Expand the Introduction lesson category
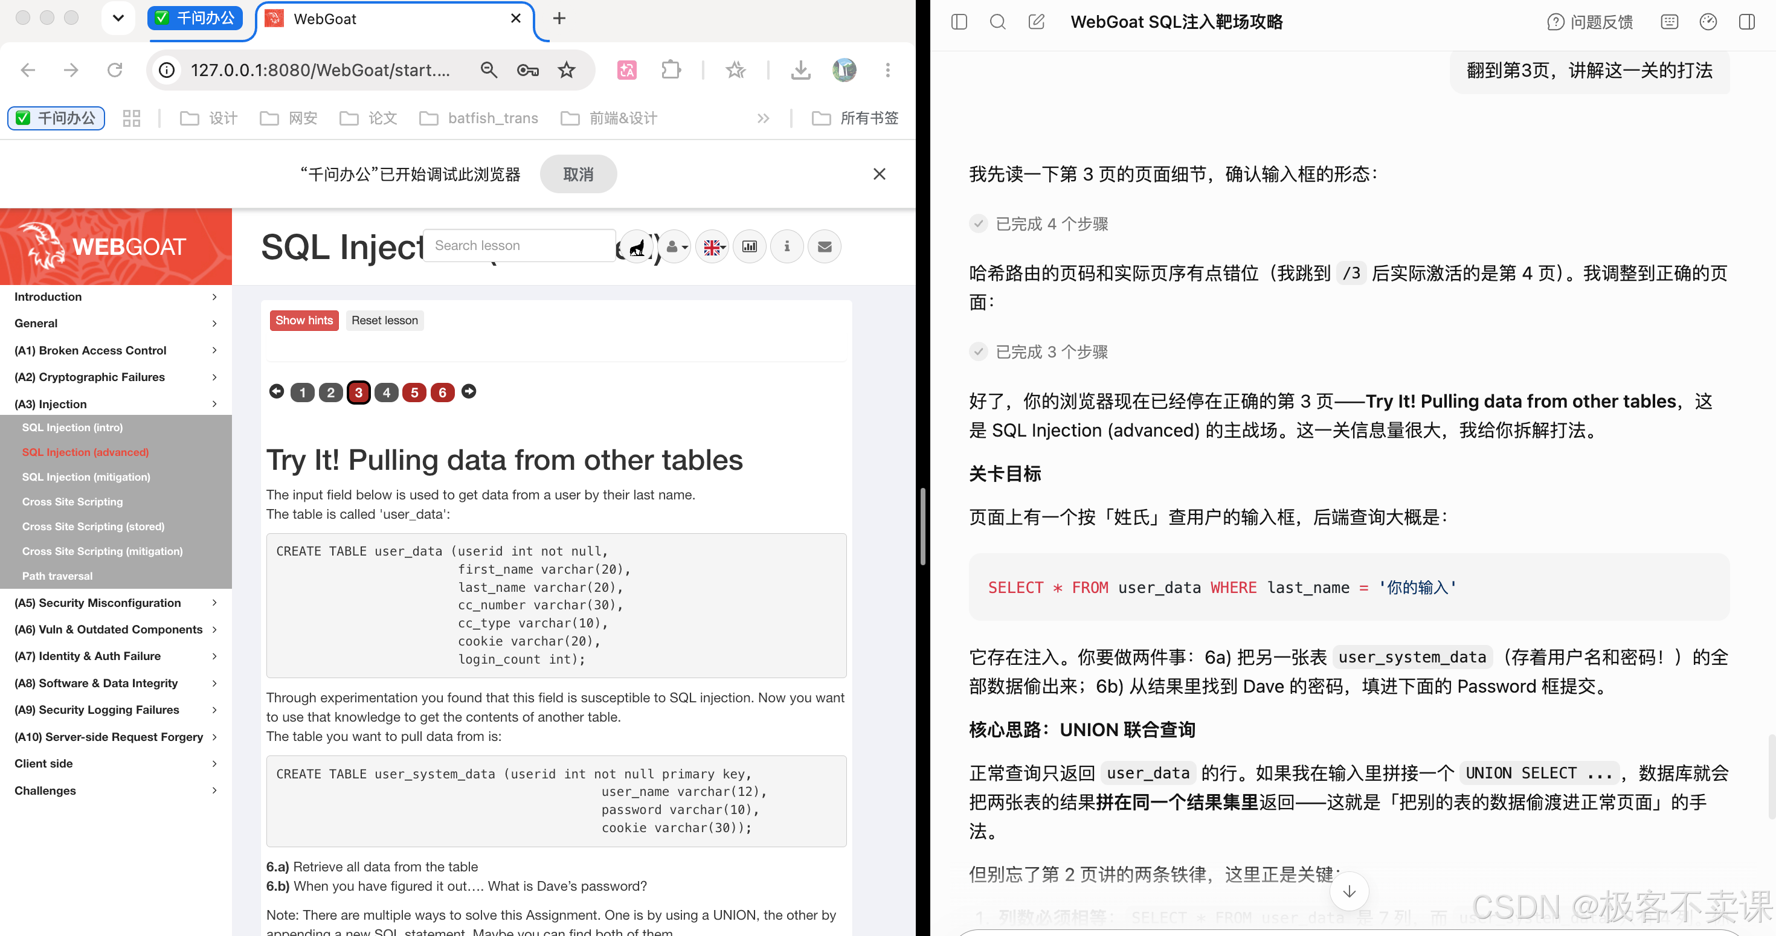The height and width of the screenshot is (936, 1776). click(116, 297)
